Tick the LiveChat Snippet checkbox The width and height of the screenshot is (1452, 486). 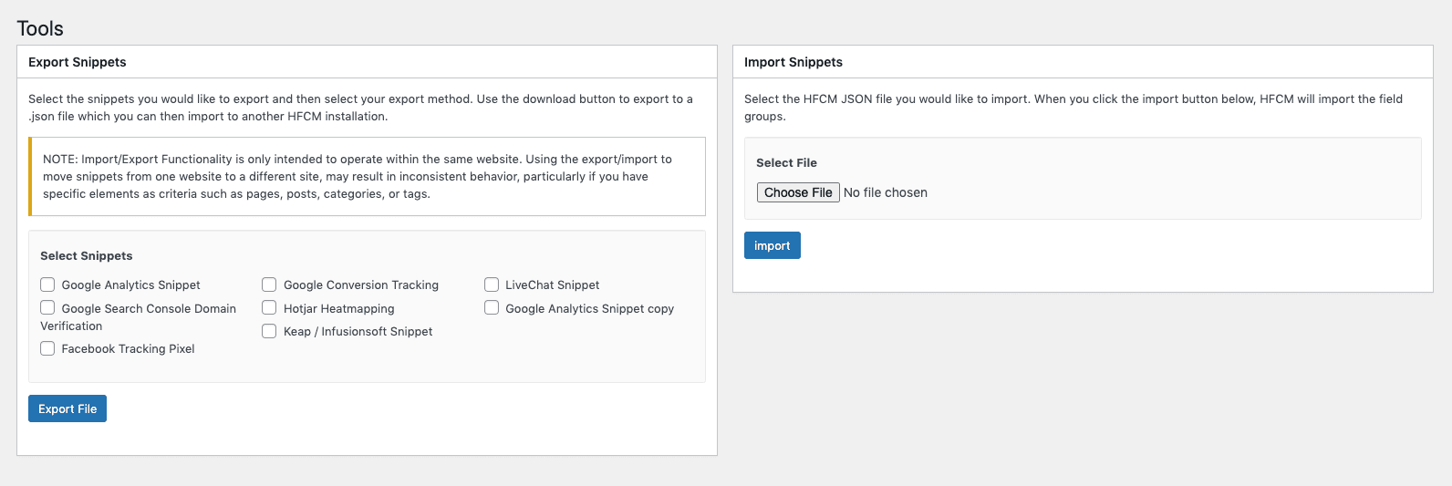[x=492, y=284]
